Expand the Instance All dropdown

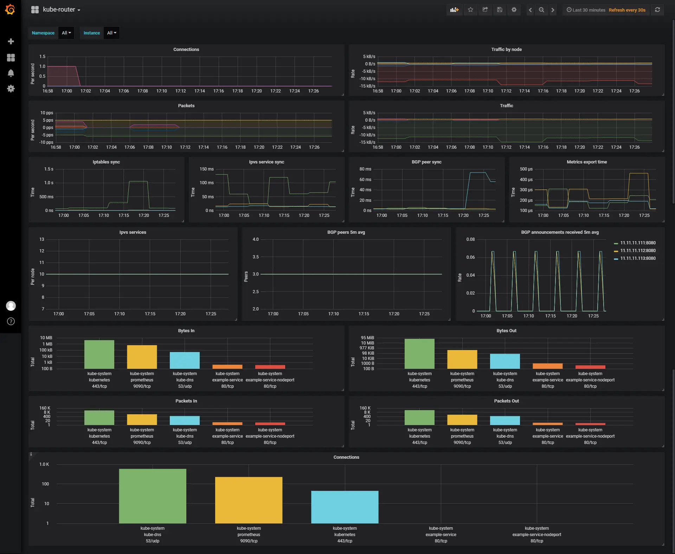(x=111, y=33)
